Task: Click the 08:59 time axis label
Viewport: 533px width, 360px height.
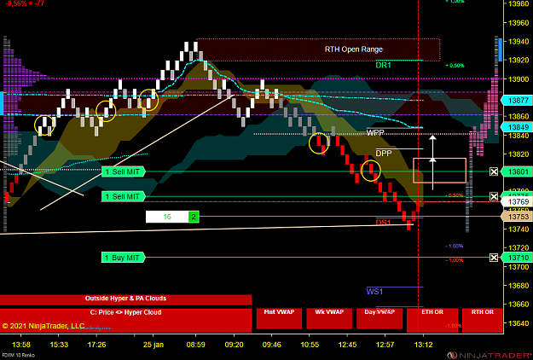Action: point(196,345)
